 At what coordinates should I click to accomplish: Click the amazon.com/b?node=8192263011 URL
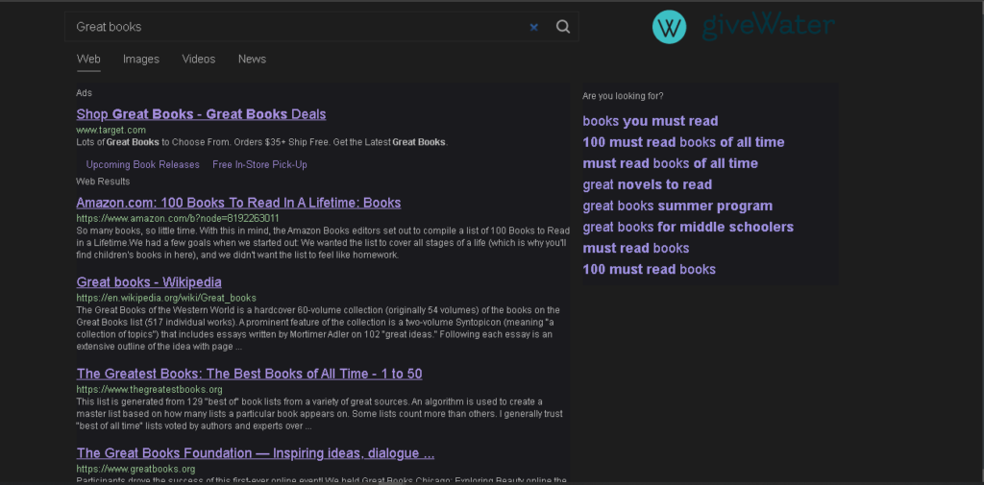click(178, 218)
